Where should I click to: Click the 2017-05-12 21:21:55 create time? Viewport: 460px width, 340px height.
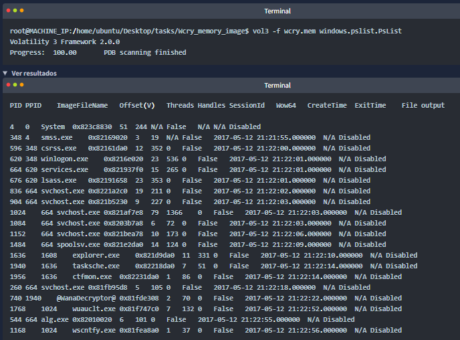tap(265, 138)
